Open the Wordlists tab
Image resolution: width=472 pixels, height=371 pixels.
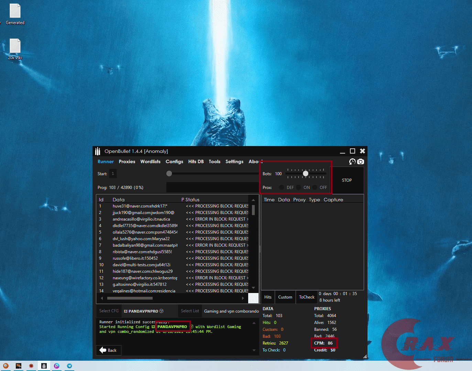tap(150, 161)
